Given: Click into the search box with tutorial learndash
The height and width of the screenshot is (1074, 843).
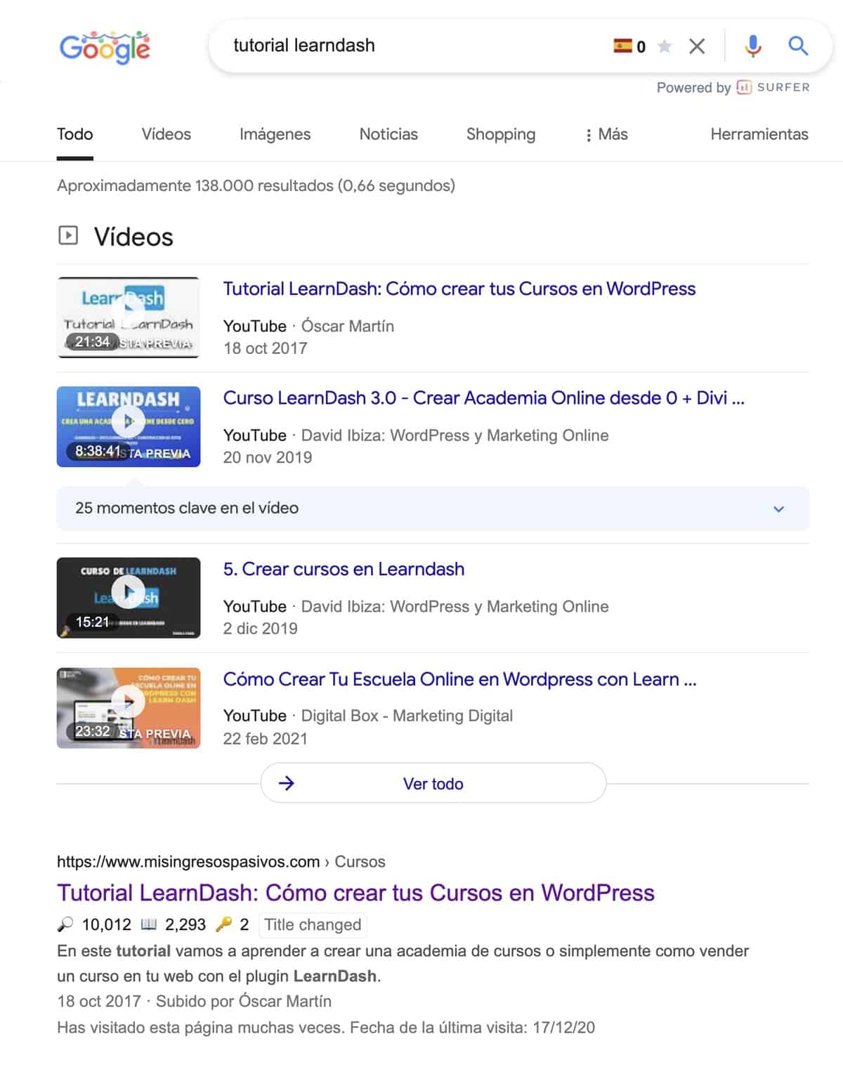Looking at the screenshot, I should [414, 46].
